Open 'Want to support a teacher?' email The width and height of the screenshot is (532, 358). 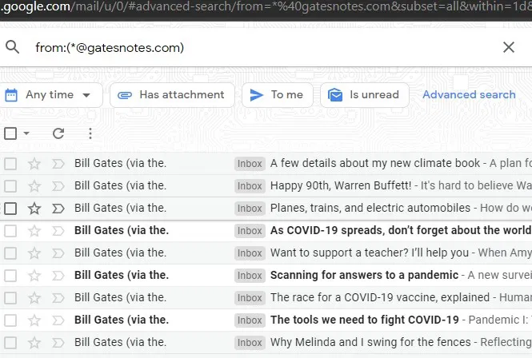tap(369, 253)
